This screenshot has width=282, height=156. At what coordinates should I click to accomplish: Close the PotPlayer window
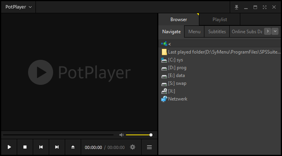(274, 7)
